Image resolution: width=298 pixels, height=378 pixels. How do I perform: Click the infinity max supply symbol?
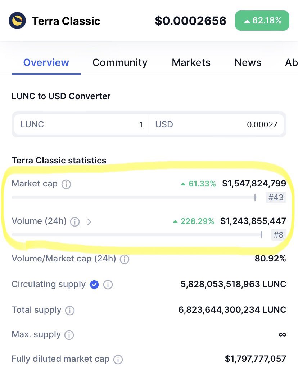283,335
